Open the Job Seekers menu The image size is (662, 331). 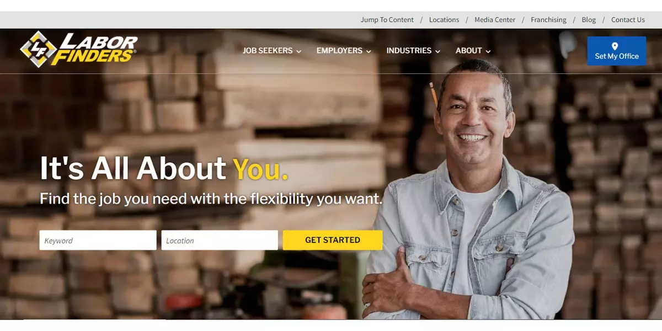(273, 51)
